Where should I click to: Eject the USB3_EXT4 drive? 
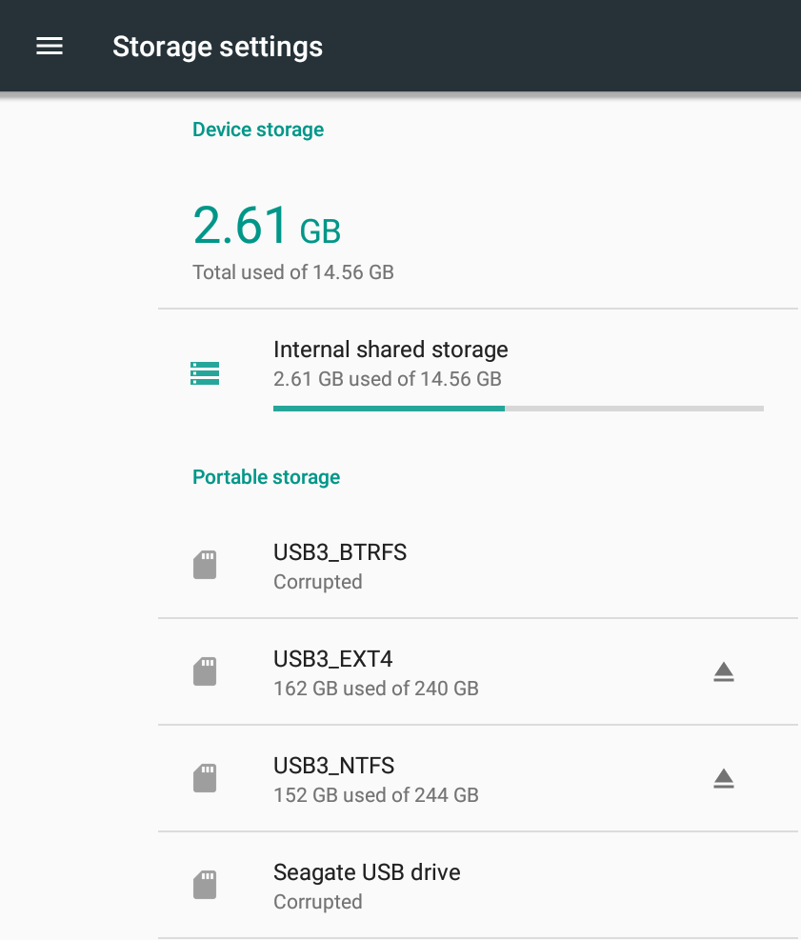(x=724, y=672)
